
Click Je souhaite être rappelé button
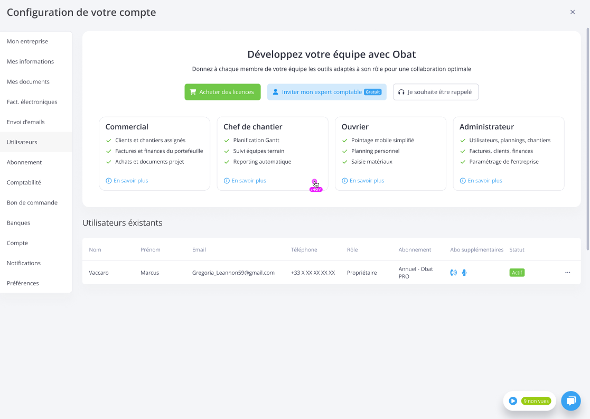tap(435, 92)
